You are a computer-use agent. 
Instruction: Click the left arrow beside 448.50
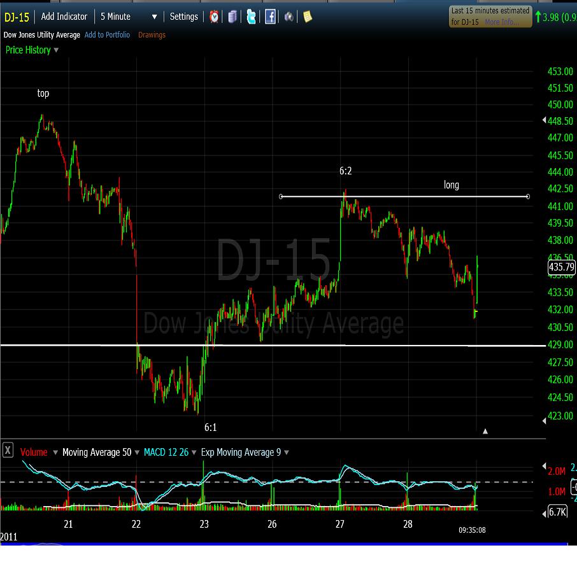click(x=545, y=120)
